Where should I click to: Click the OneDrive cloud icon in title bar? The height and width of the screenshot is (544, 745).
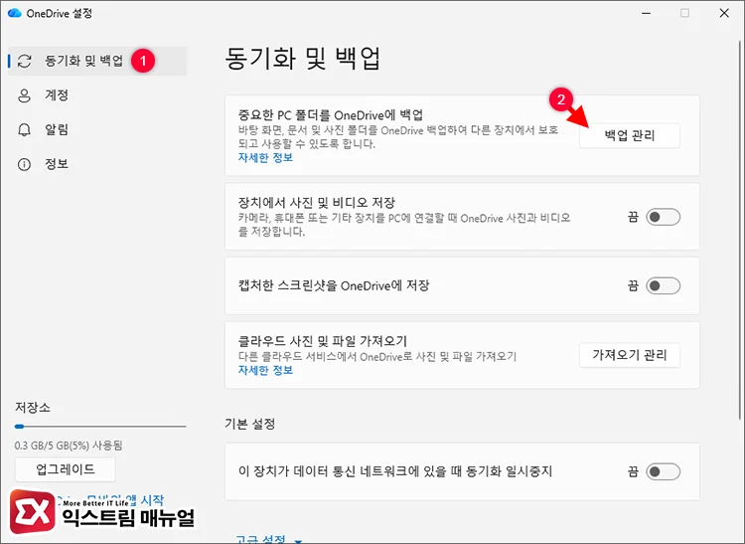coord(16,13)
